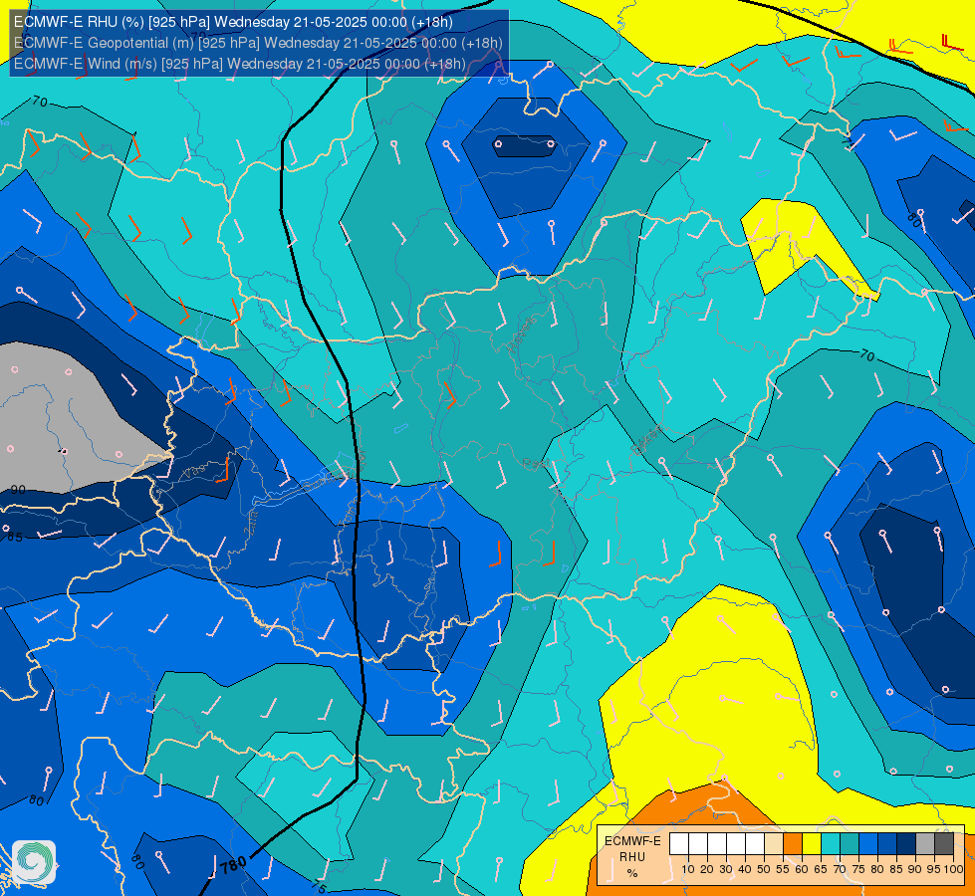
Task: Click the 780 geopotential contour label
Action: point(233,865)
